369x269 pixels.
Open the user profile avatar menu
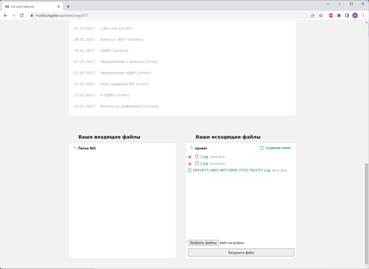pos(355,15)
